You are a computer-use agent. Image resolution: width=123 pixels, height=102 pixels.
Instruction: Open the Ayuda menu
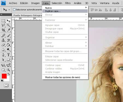coord(116,3)
